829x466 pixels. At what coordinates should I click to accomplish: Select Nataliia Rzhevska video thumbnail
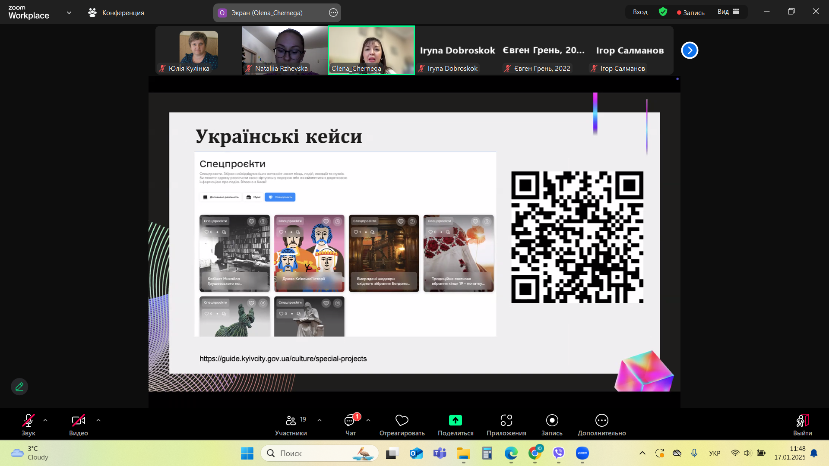pos(285,50)
